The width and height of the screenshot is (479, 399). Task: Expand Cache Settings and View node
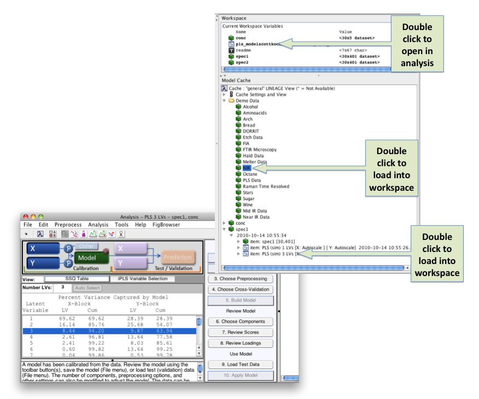point(224,95)
